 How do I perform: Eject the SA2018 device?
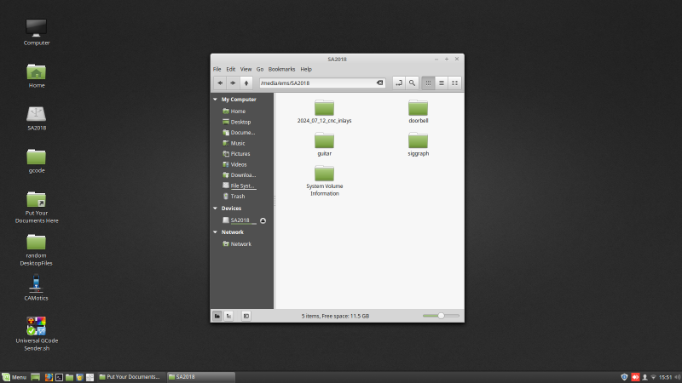(x=263, y=220)
